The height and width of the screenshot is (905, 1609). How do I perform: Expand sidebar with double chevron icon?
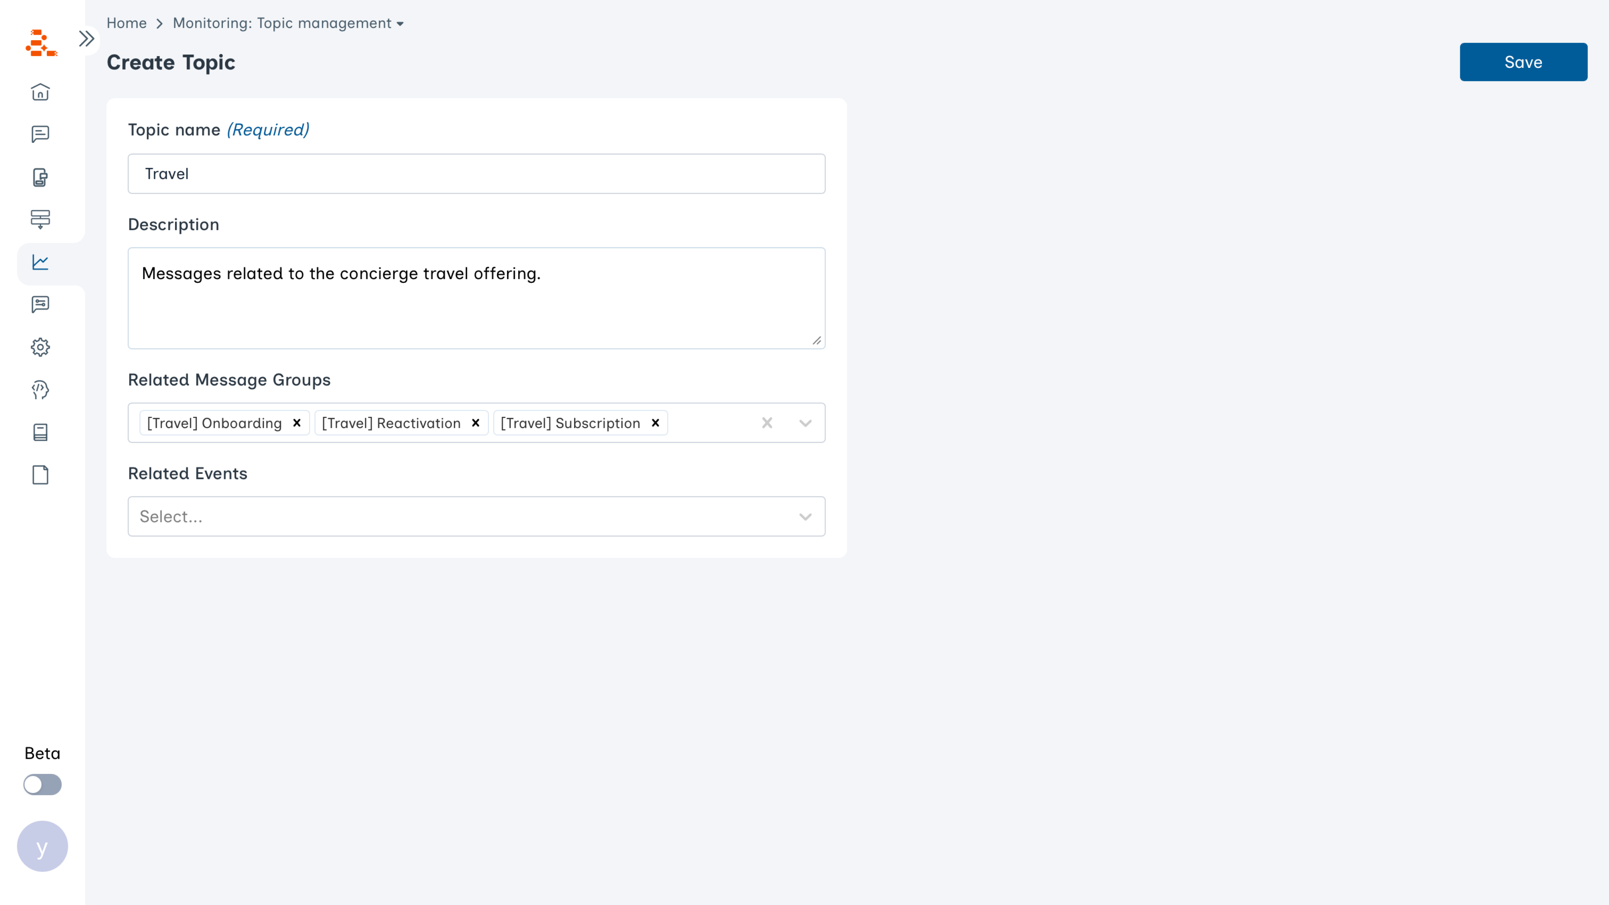86,39
